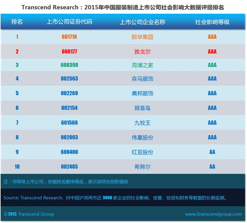Open the www.itranscendgroup.com link
Viewport: 247px width, 223px height.
pyautogui.click(x=213, y=214)
